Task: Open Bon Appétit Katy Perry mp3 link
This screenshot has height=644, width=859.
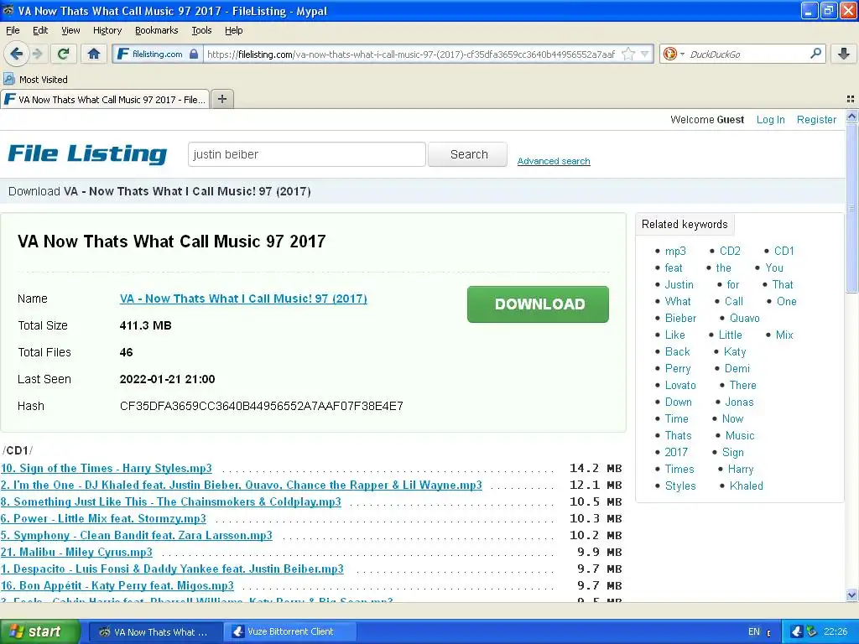Action: point(117,586)
